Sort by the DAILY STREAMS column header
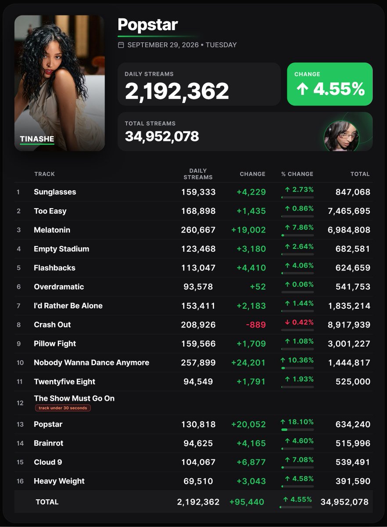Image resolution: width=387 pixels, height=527 pixels. point(198,174)
